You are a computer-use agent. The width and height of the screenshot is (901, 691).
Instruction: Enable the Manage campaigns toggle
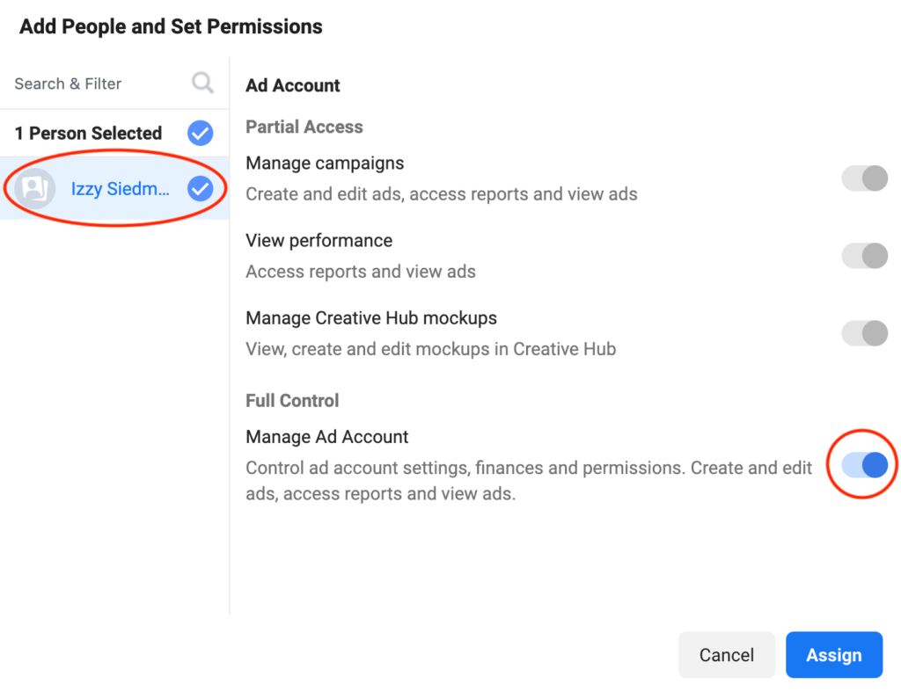pos(865,178)
